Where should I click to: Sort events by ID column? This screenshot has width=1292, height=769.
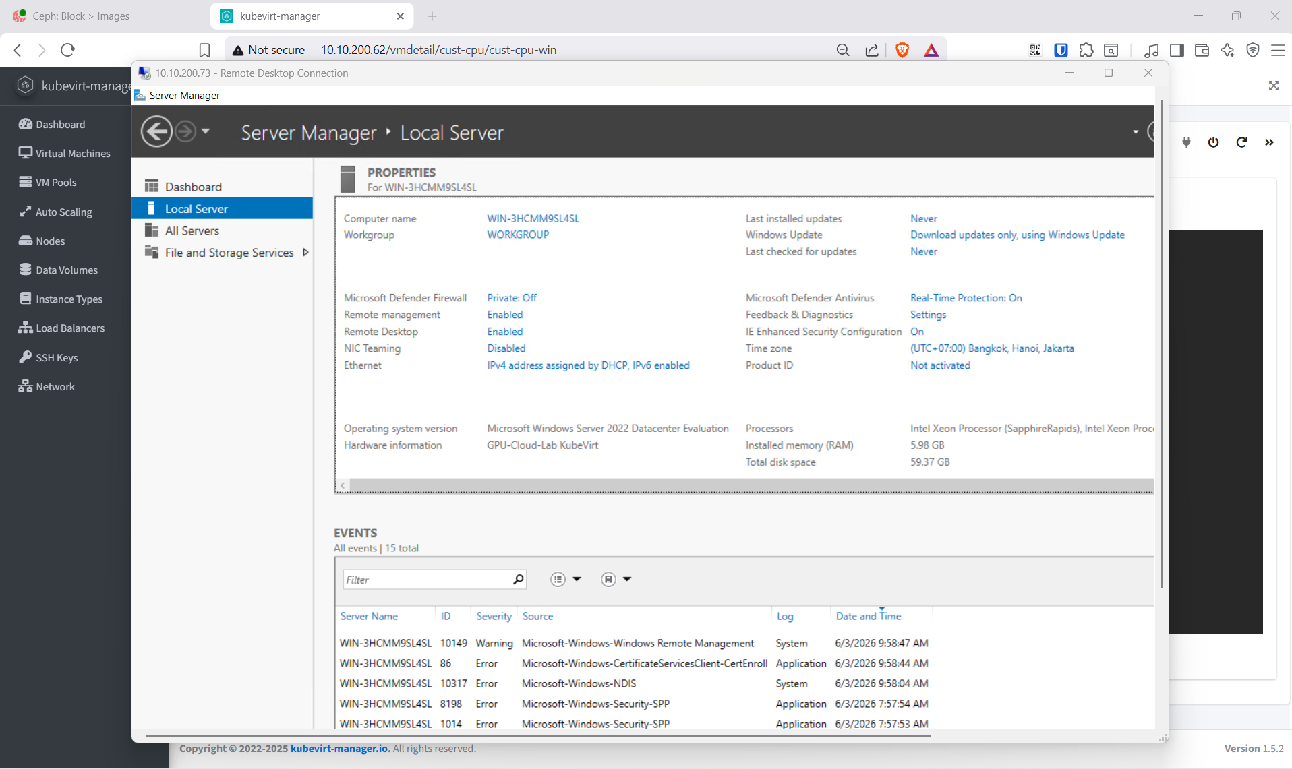[x=446, y=616]
